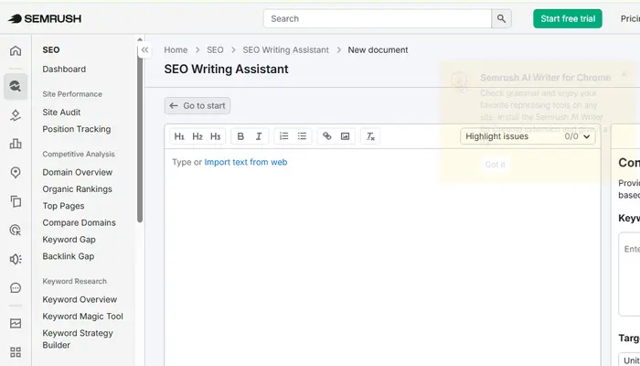
Task: Open the rank tracking arrows sidebar icon
Action: point(16,115)
